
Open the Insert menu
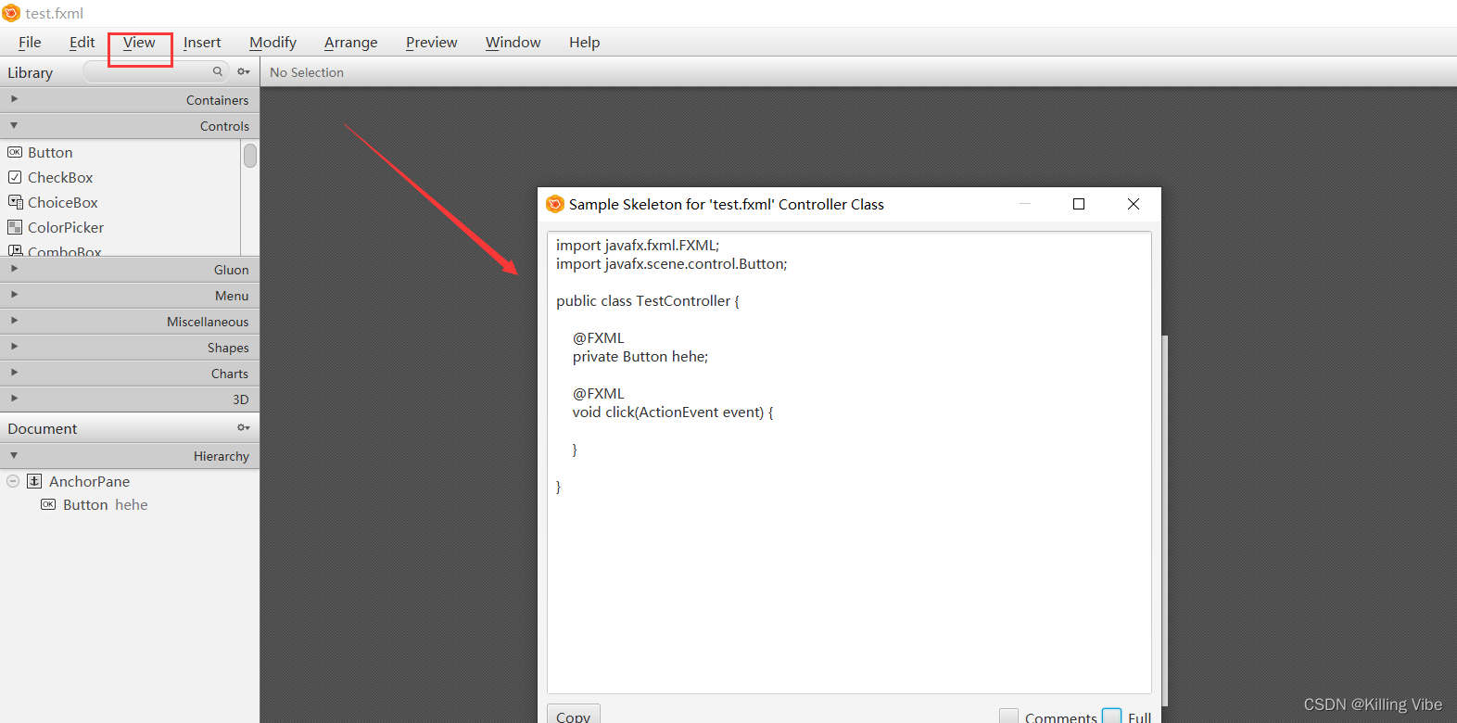tap(202, 42)
